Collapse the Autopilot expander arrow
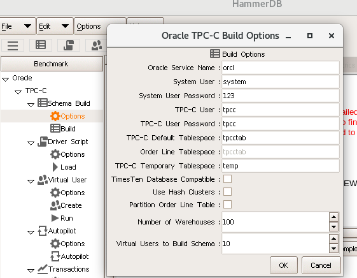 [31, 232]
